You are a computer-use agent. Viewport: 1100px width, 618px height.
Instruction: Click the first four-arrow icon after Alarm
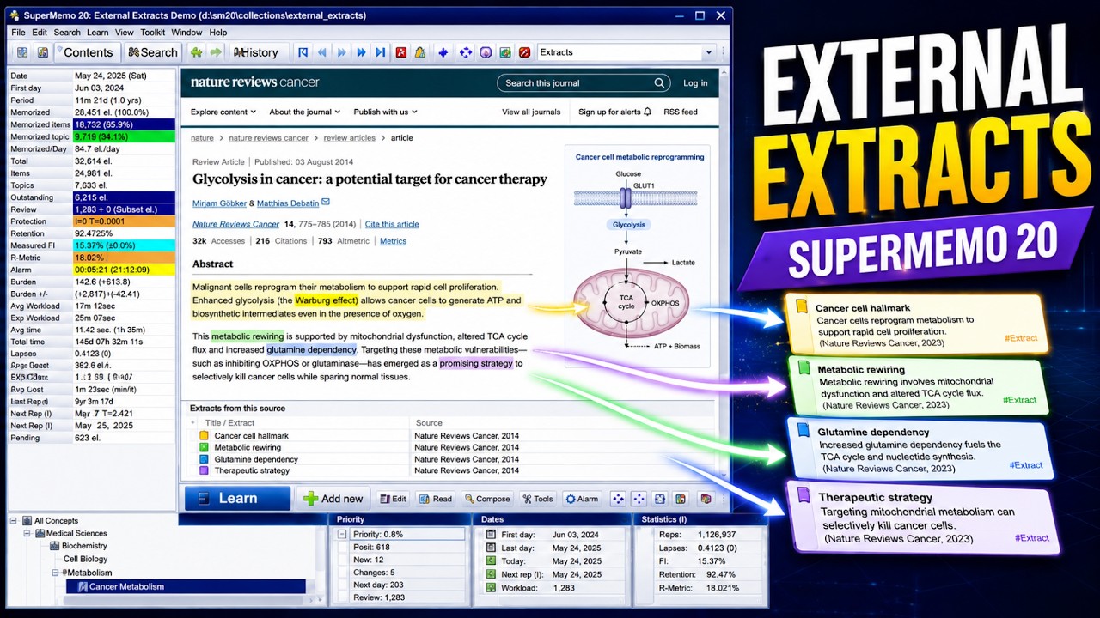[x=618, y=499]
